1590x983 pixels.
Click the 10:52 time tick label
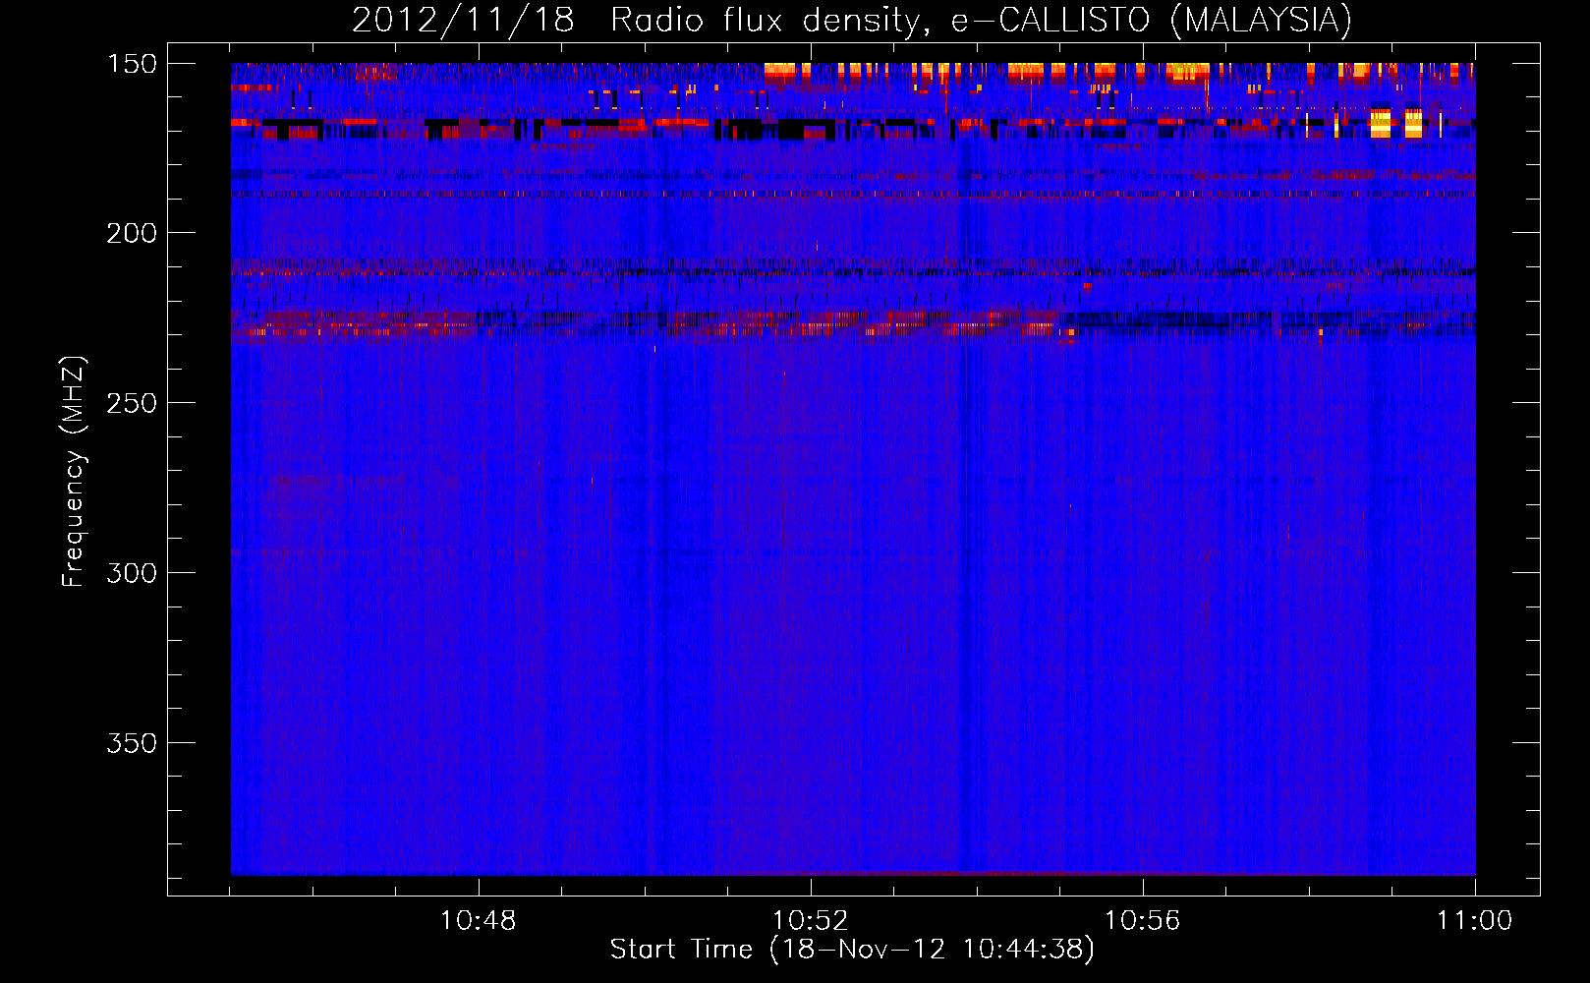point(811,921)
